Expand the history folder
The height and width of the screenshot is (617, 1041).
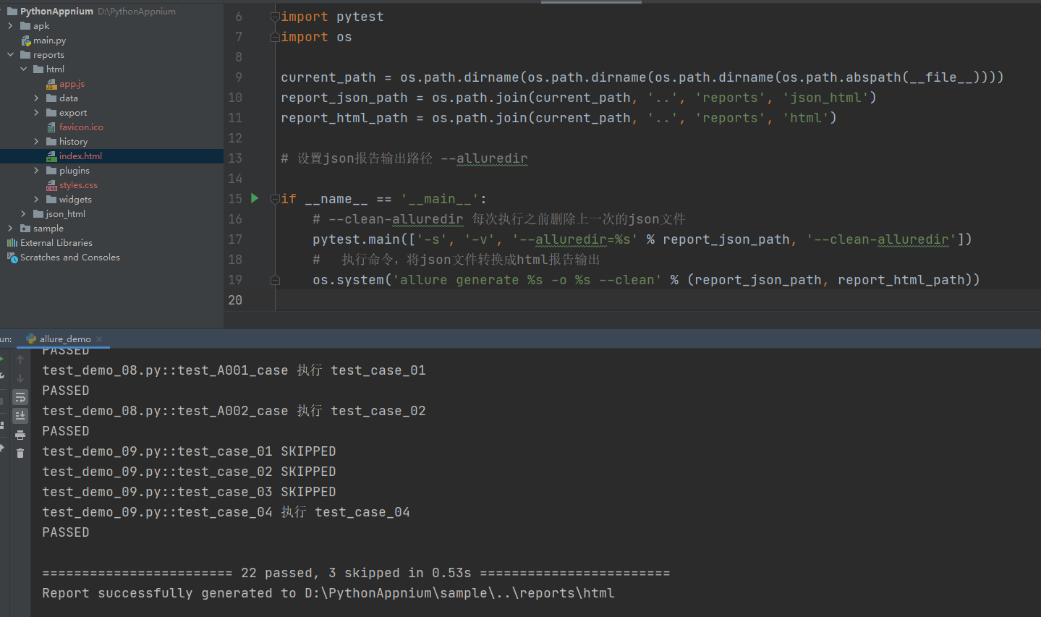(36, 142)
